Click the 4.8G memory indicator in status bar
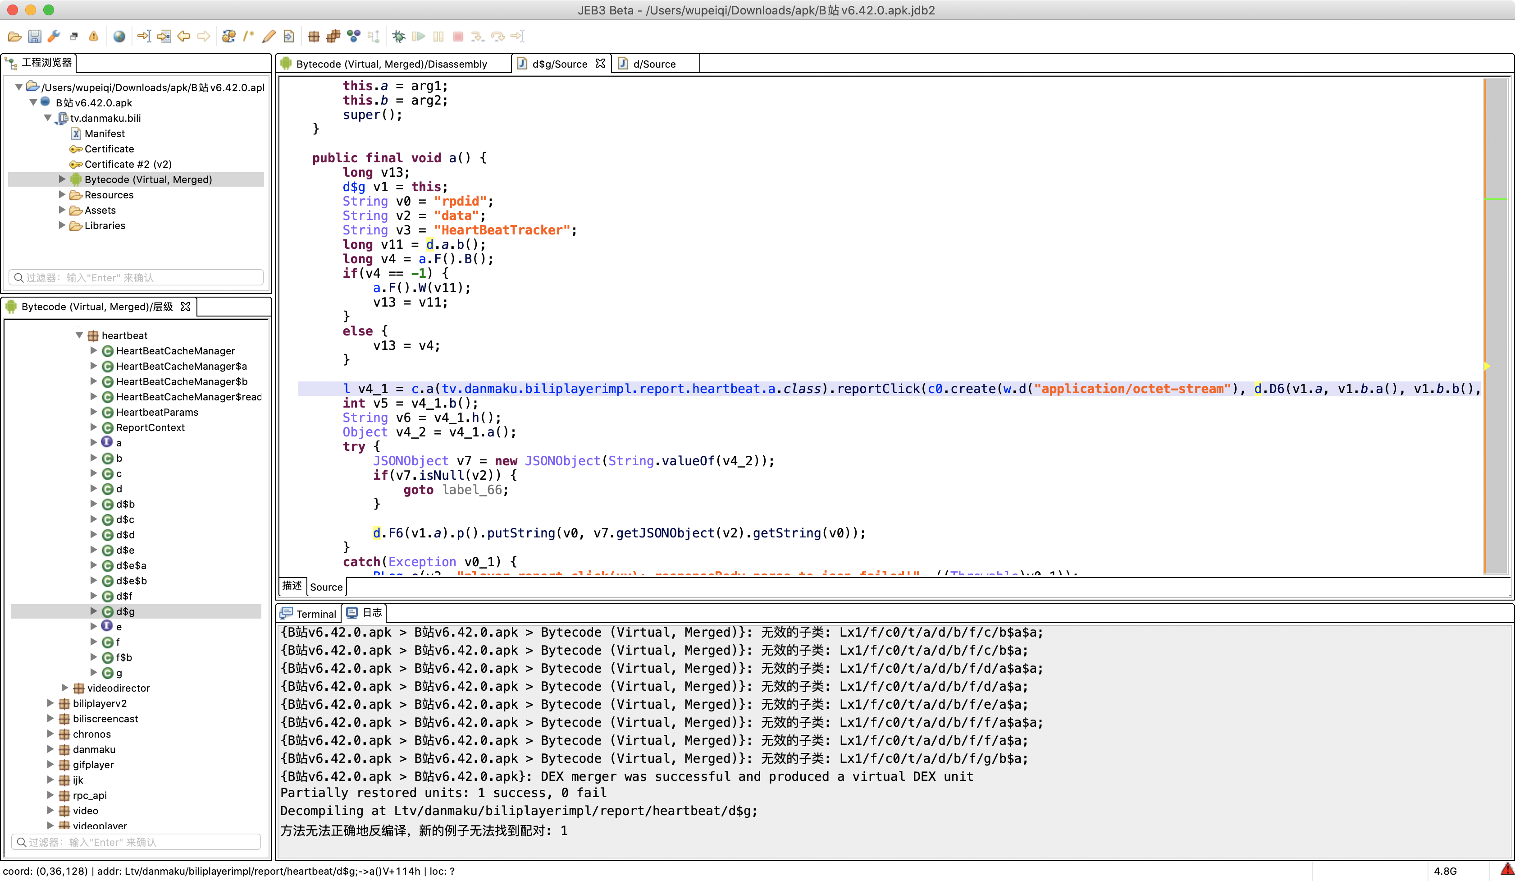 [x=1445, y=871]
